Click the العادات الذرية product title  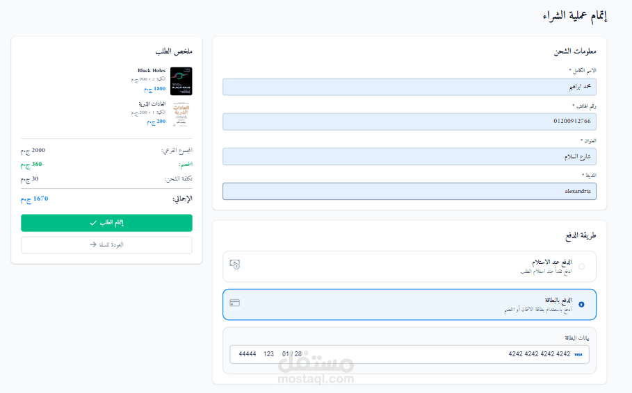pyautogui.click(x=152, y=104)
